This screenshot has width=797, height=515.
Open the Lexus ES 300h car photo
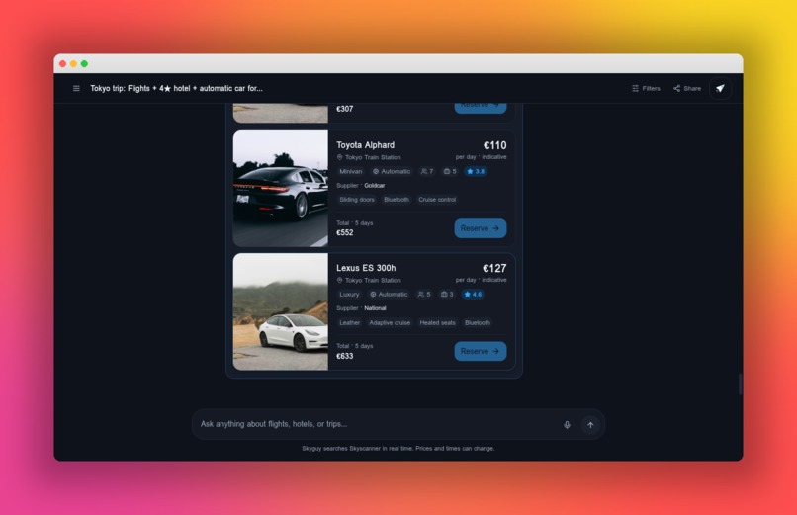coord(281,311)
